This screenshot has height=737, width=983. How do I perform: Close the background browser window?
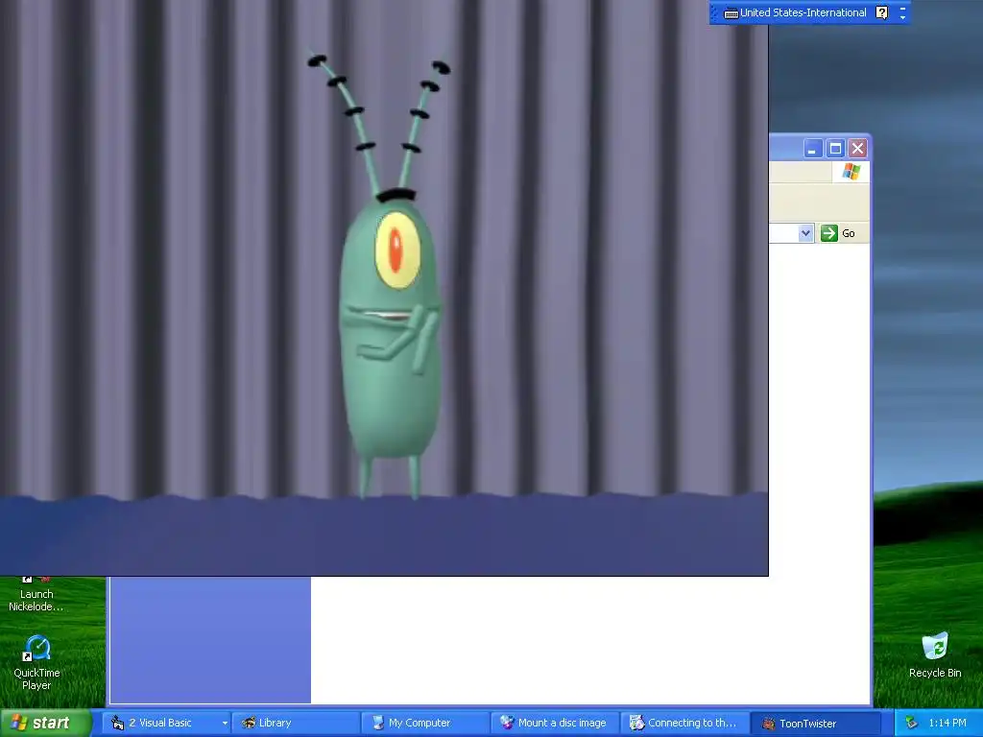[857, 149]
